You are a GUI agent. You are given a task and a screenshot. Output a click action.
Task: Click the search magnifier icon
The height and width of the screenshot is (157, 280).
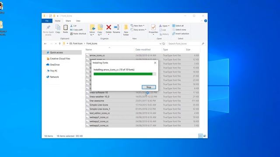[203, 44]
